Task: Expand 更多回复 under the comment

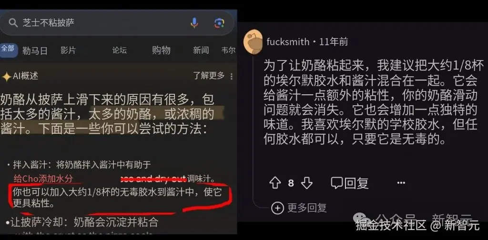Action: tap(299, 208)
